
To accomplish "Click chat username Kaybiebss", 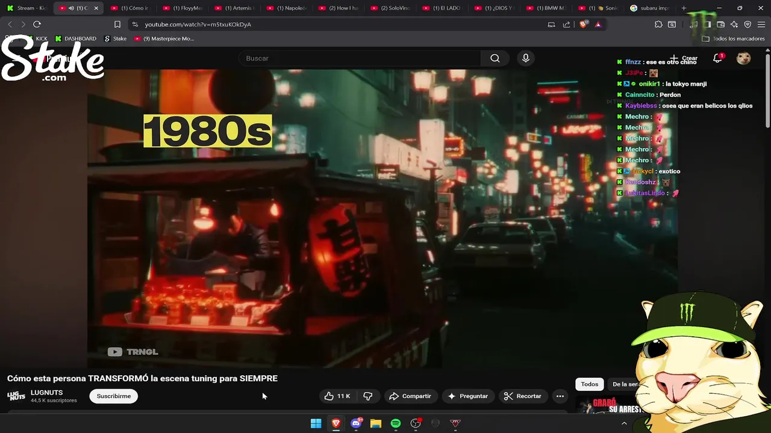I will point(641,105).
